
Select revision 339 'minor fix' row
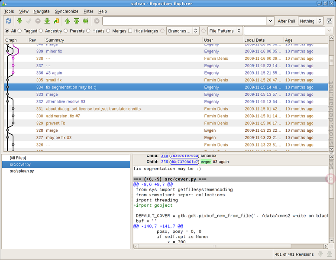(x=166, y=51)
